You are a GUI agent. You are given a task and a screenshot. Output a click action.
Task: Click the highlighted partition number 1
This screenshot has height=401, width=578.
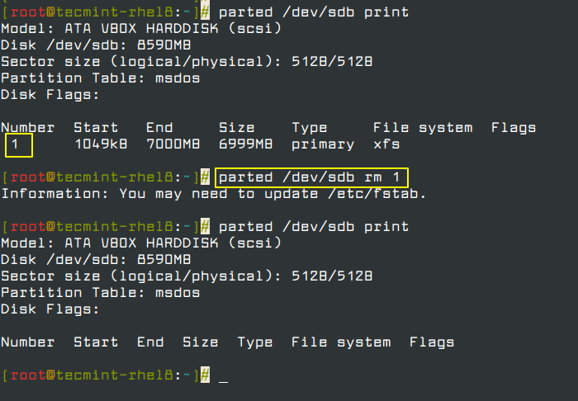[19, 145]
